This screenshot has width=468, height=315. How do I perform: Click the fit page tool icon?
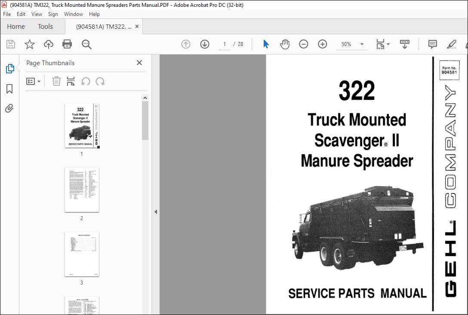point(380,44)
